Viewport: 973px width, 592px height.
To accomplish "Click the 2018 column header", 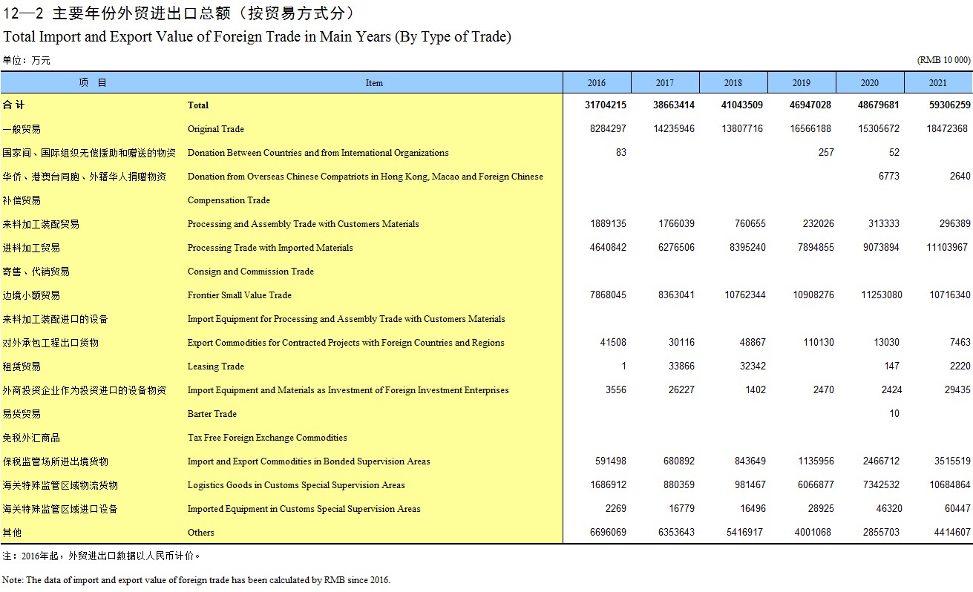I will click(x=733, y=82).
